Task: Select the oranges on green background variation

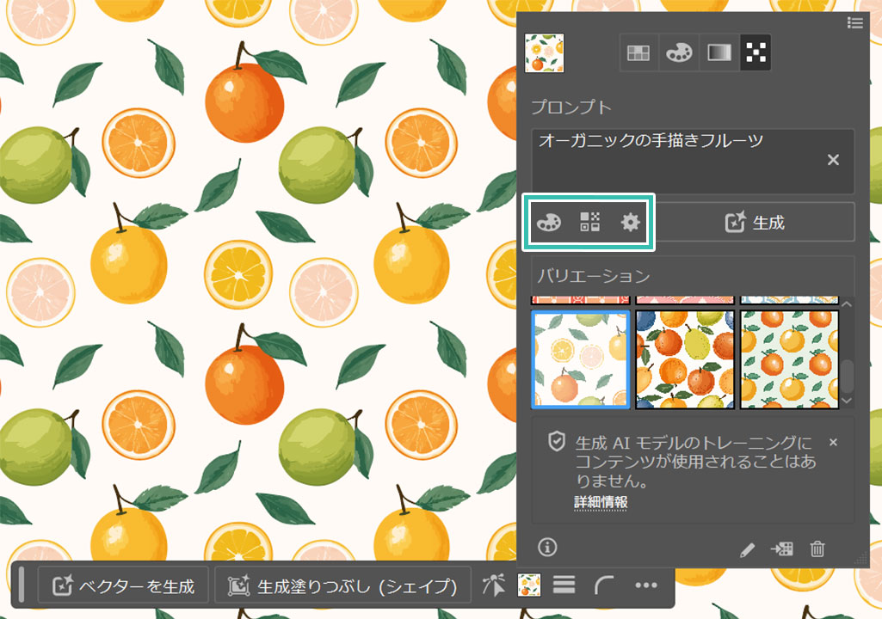Action: click(789, 359)
